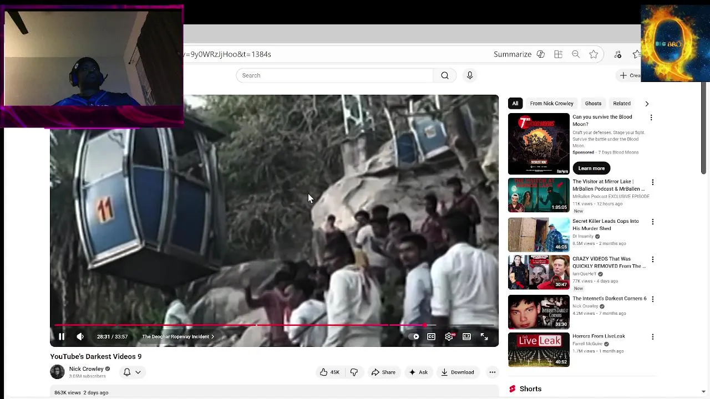Open options for The Internet's Darkest Corners 6

pyautogui.click(x=652, y=299)
